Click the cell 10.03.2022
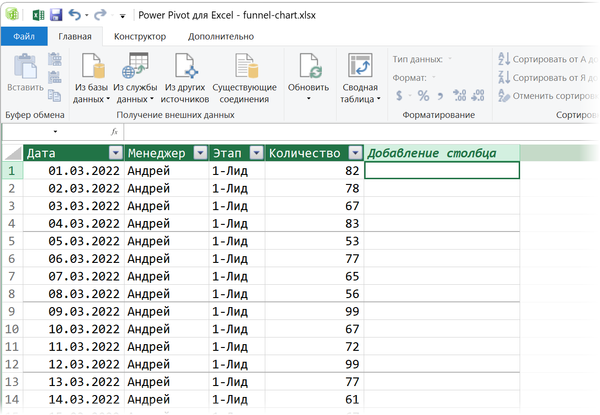 pos(74,329)
